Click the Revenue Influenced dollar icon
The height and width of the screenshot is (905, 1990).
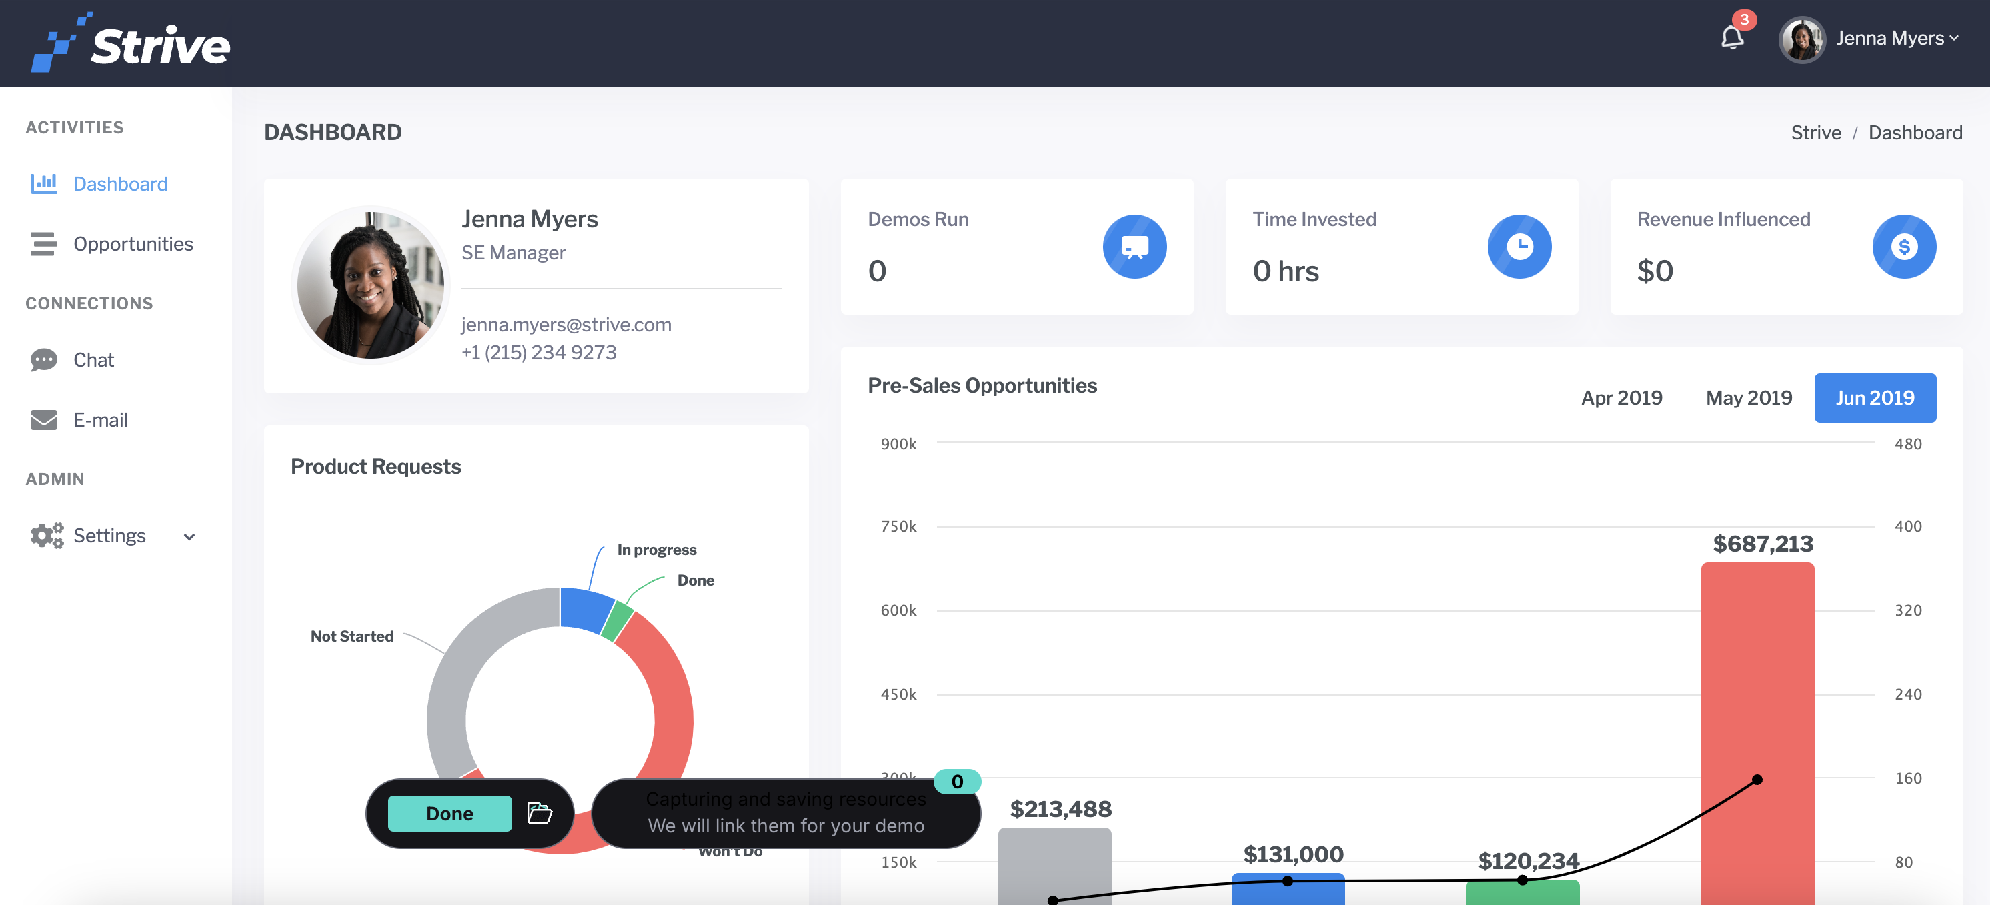click(1903, 247)
